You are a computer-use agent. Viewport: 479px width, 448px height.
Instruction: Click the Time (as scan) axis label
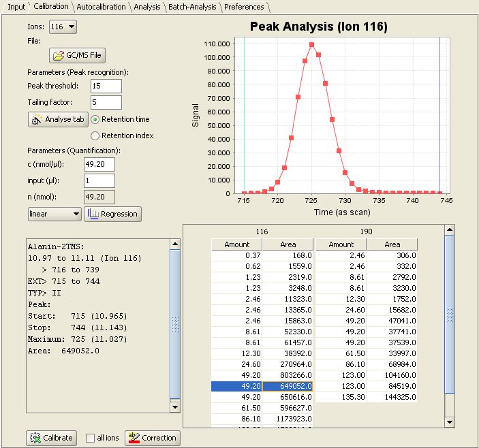click(x=342, y=212)
